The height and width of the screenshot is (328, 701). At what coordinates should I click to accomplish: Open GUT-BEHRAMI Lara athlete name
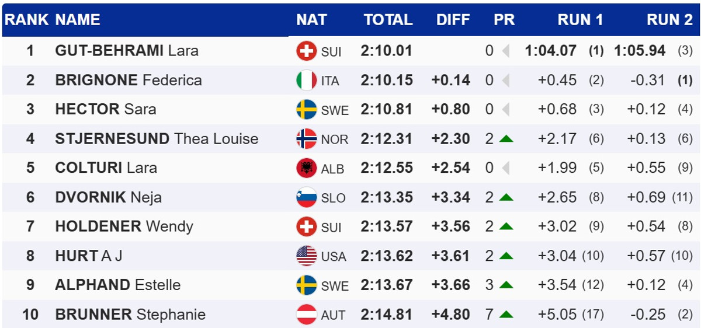coord(126,51)
